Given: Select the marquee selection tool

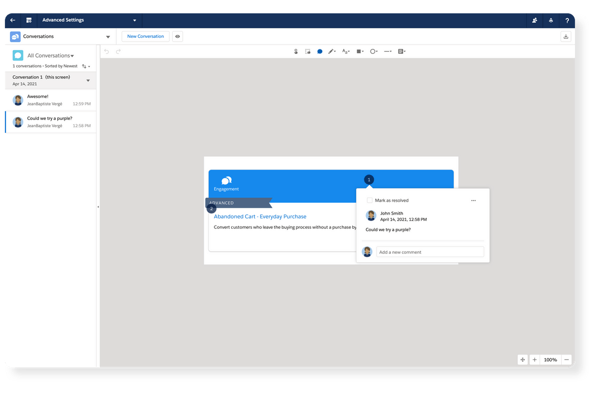Looking at the screenshot, I should [x=308, y=51].
